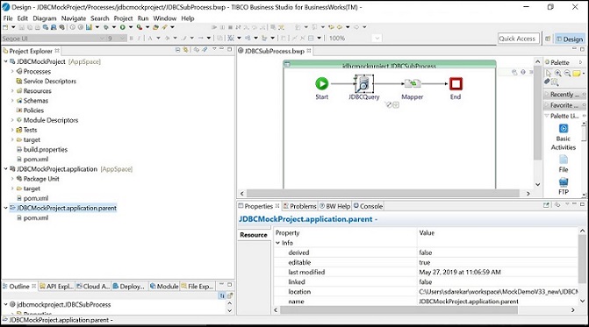Click the zoom in tool in Palette
589x327 pixels.
pyautogui.click(x=557, y=73)
